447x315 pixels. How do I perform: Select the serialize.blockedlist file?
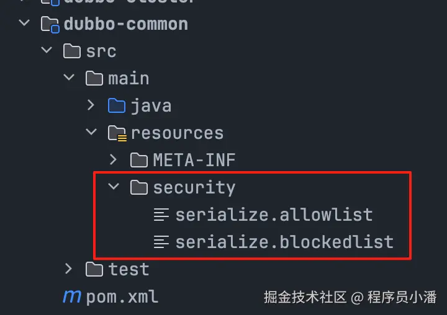(x=284, y=242)
